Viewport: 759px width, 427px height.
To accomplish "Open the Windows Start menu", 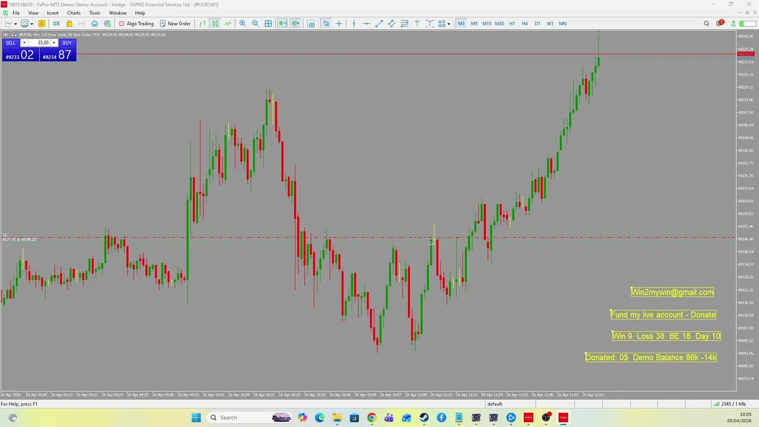I will point(196,418).
